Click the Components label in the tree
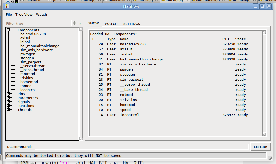This screenshot has width=276, height=164. pos(28,30)
